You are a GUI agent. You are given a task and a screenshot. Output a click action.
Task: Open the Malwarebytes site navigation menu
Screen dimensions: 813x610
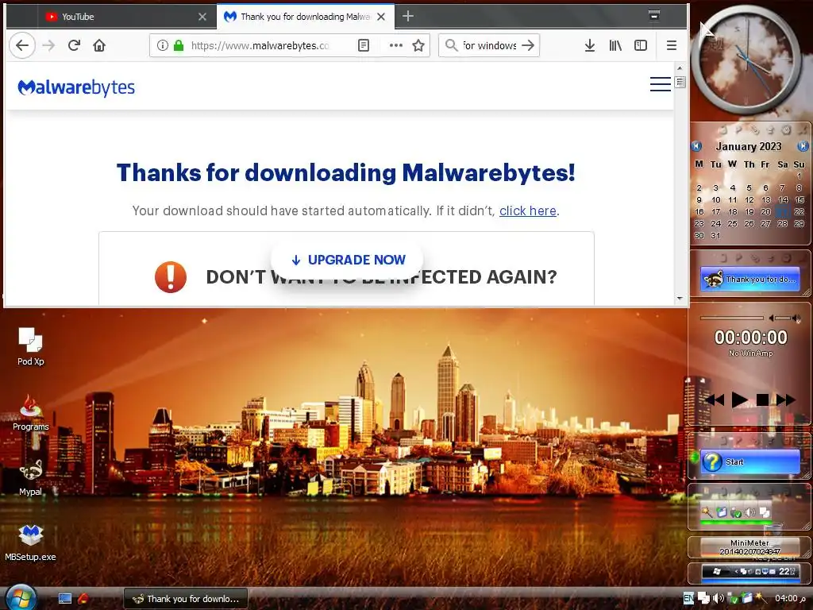[x=660, y=84]
